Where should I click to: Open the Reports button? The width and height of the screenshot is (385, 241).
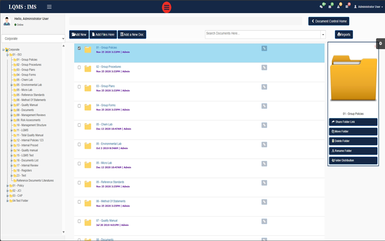(x=344, y=34)
